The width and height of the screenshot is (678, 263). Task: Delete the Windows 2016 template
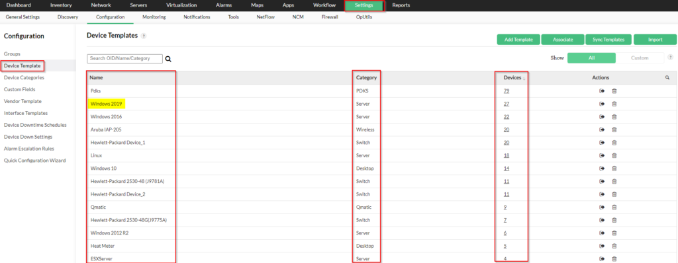(614, 117)
